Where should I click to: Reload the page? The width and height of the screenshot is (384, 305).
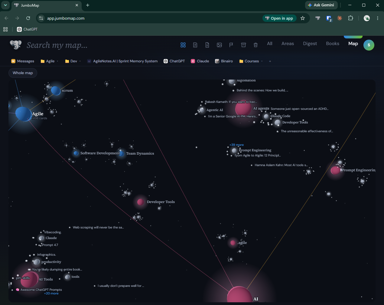(x=28, y=18)
